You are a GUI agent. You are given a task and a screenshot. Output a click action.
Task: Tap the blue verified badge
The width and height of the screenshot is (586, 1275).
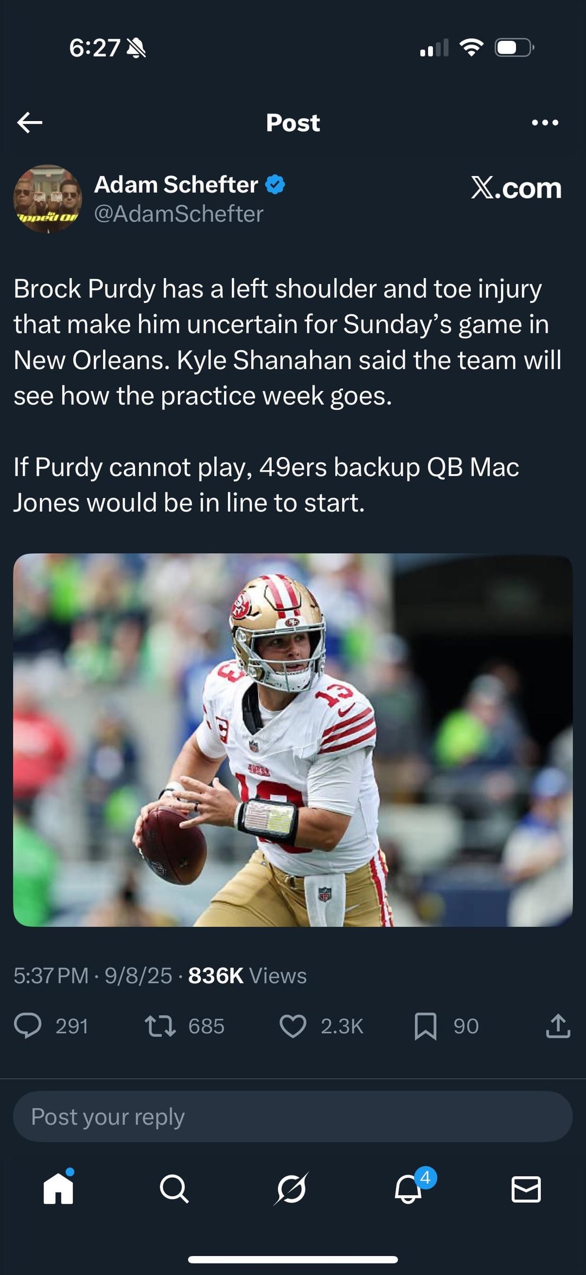(x=275, y=185)
